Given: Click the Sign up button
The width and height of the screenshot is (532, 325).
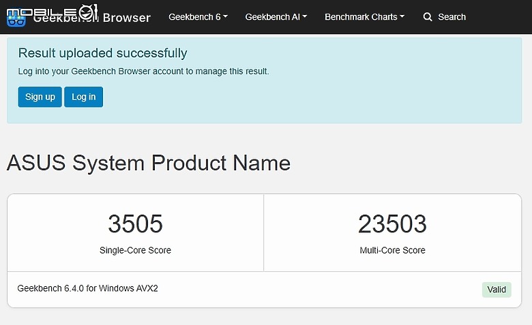Looking at the screenshot, I should pos(40,97).
